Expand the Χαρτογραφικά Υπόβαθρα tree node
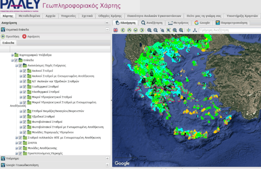Image resolution: width=261 pixels, height=169 pixels. pyautogui.click(x=12, y=55)
